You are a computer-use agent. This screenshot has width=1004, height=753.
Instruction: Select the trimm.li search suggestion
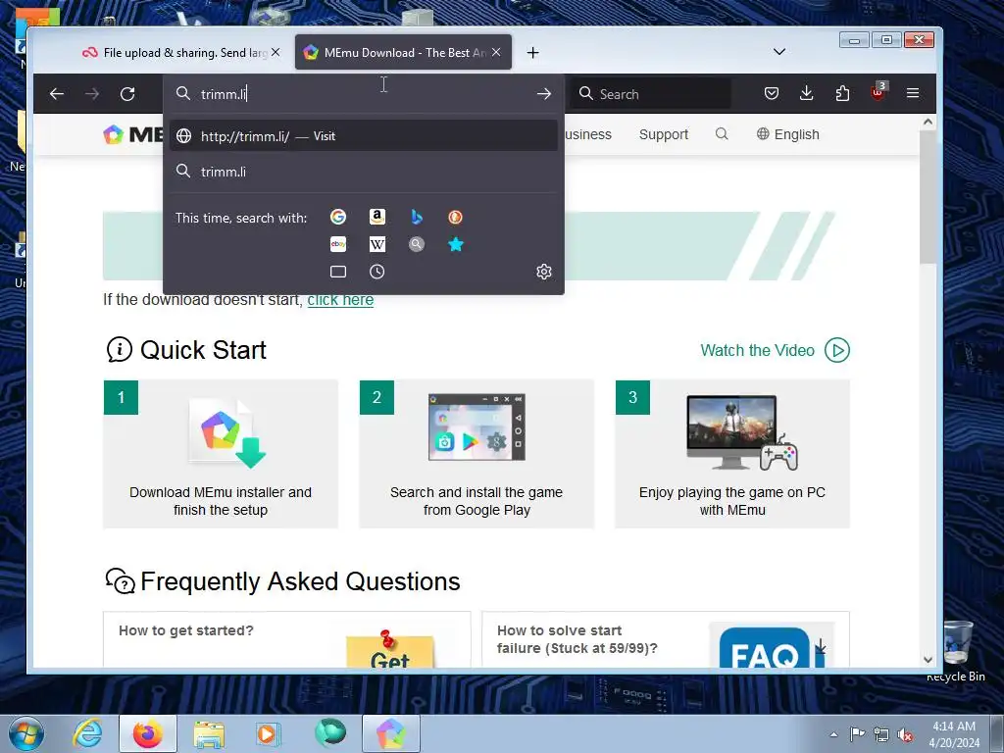click(x=364, y=172)
